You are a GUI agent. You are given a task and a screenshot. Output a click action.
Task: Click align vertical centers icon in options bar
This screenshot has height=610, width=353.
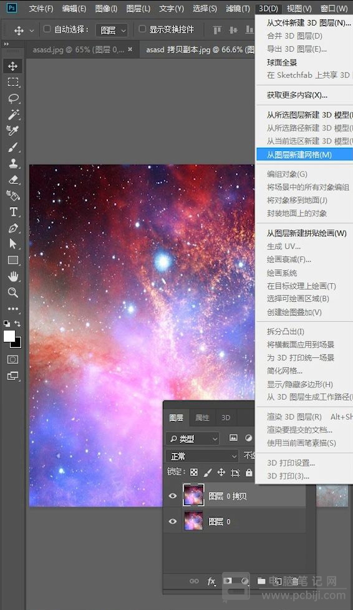coord(233,30)
